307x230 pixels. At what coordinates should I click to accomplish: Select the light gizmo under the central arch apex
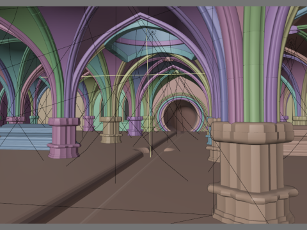coord(153,32)
